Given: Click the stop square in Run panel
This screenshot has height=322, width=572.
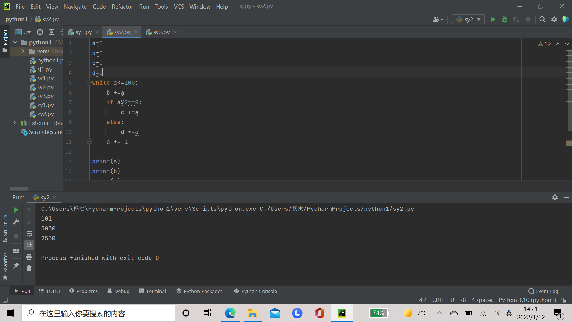Looking at the screenshot, I should 16,236.
